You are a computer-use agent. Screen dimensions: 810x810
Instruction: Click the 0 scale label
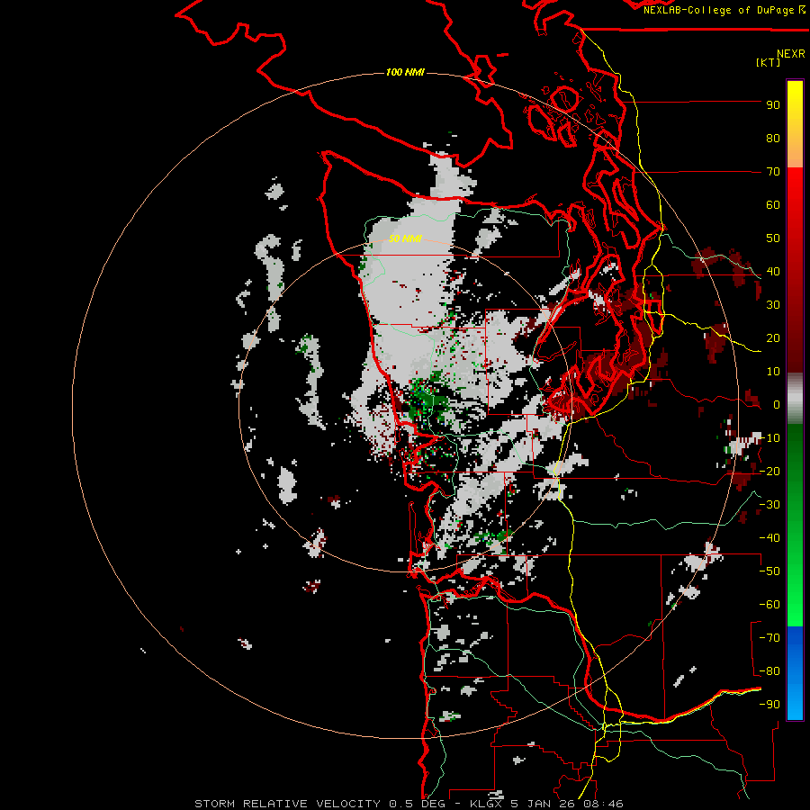point(777,405)
